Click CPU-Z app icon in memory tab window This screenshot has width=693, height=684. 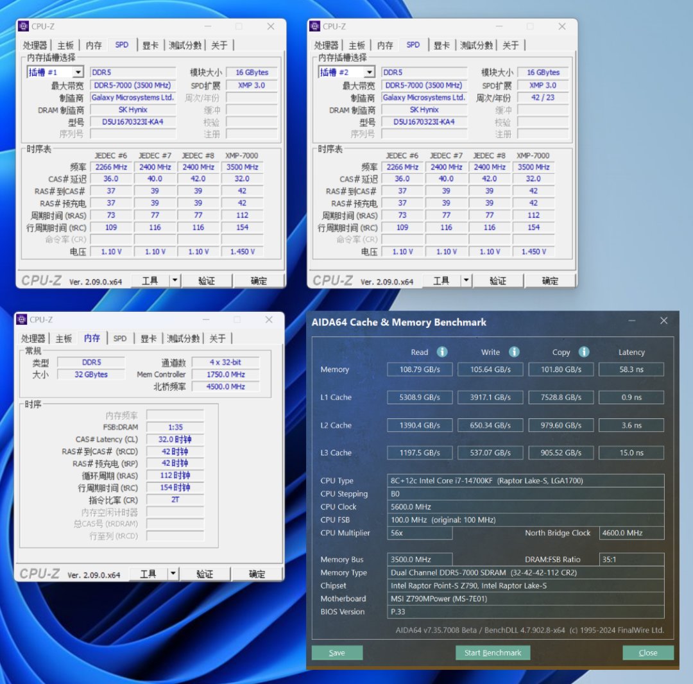(x=22, y=320)
